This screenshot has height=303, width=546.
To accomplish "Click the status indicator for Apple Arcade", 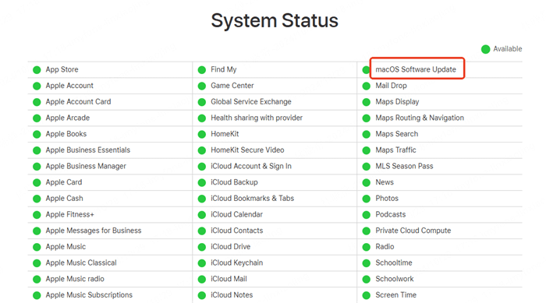I will (x=37, y=118).
